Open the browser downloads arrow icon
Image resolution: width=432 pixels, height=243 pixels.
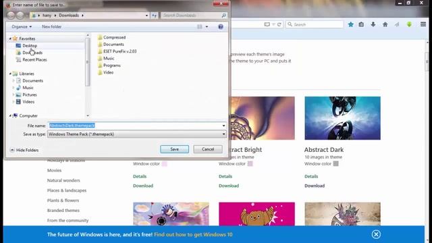[x=373, y=24]
